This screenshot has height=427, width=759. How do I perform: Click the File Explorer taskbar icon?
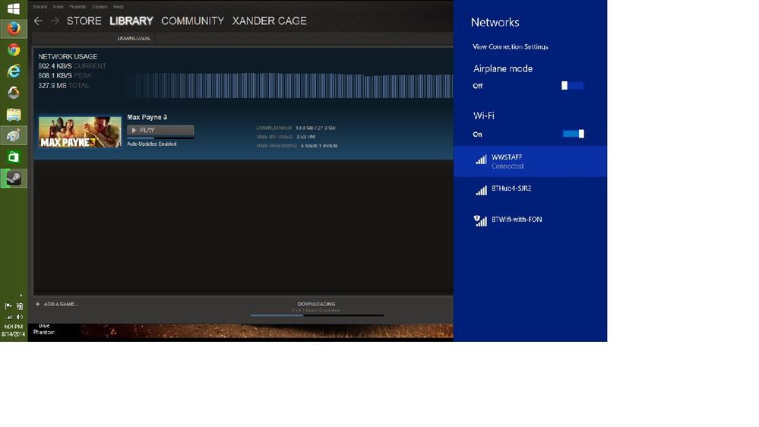14,114
